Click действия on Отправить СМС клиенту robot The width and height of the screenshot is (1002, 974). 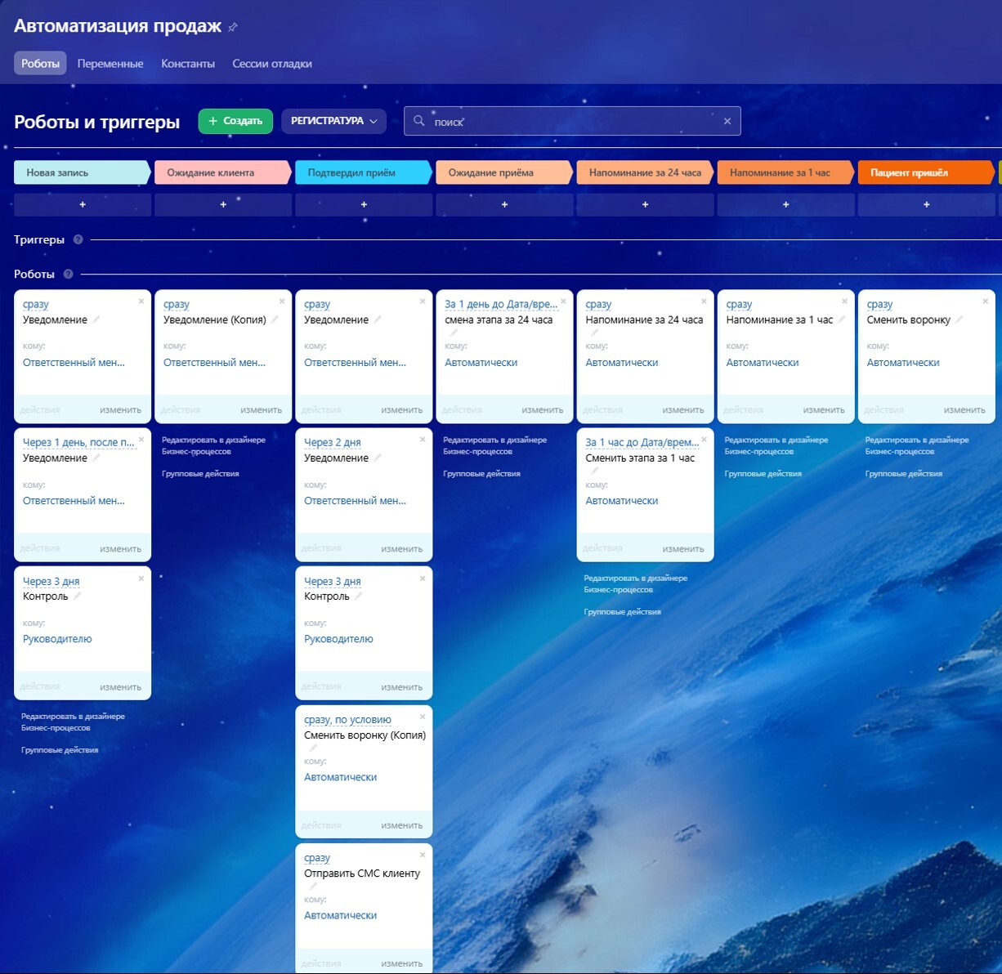[x=321, y=963]
